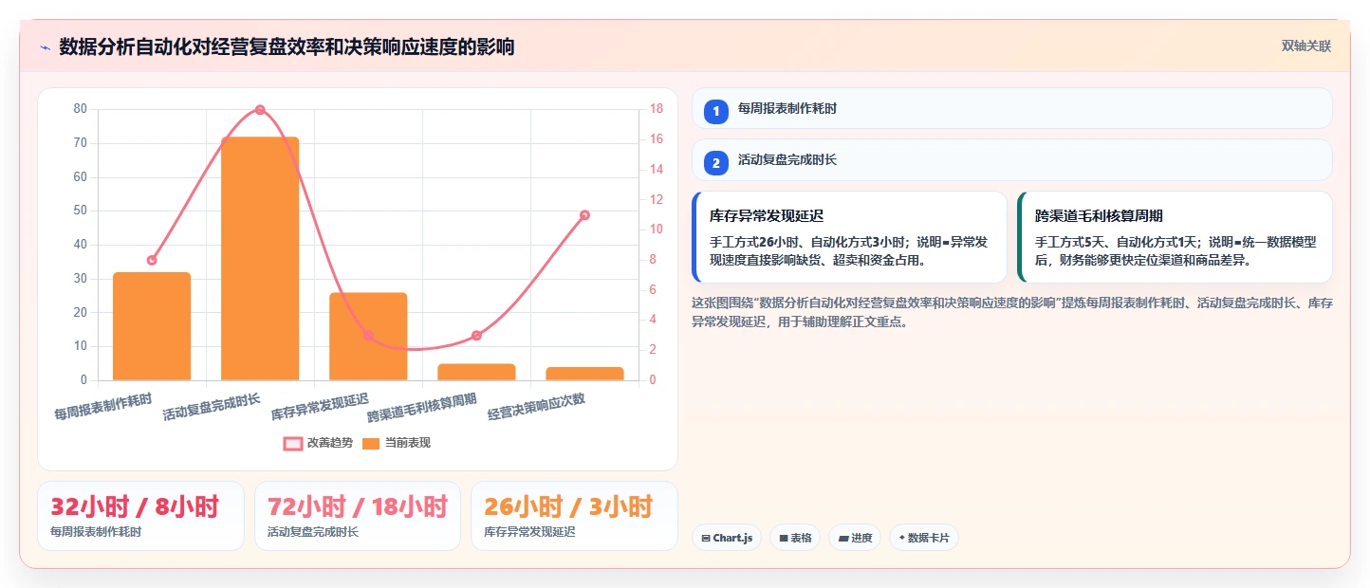This screenshot has height=588, width=1370.
Task: Click the 进度 tag
Action: pos(855,538)
